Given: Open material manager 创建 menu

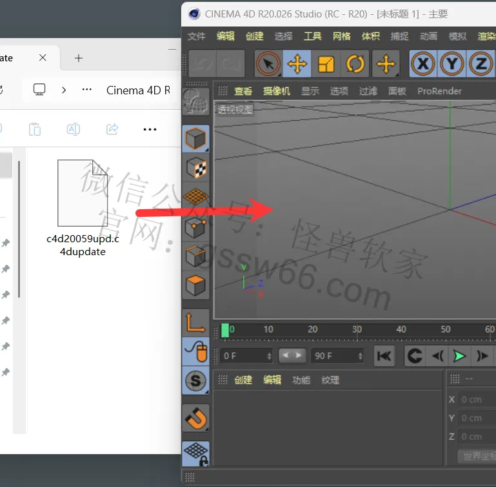Looking at the screenshot, I should (243, 380).
